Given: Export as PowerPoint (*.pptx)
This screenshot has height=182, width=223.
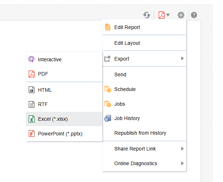Looking at the screenshot, I should click(x=64, y=134).
